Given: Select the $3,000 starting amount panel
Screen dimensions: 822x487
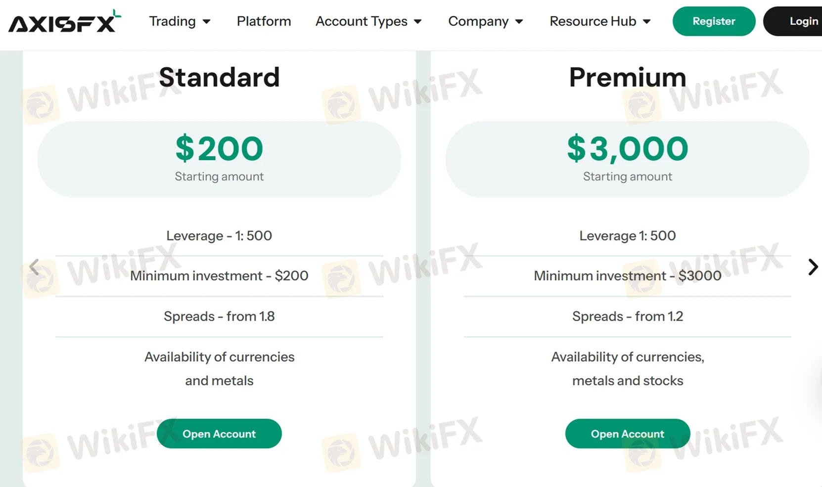Looking at the screenshot, I should point(627,159).
